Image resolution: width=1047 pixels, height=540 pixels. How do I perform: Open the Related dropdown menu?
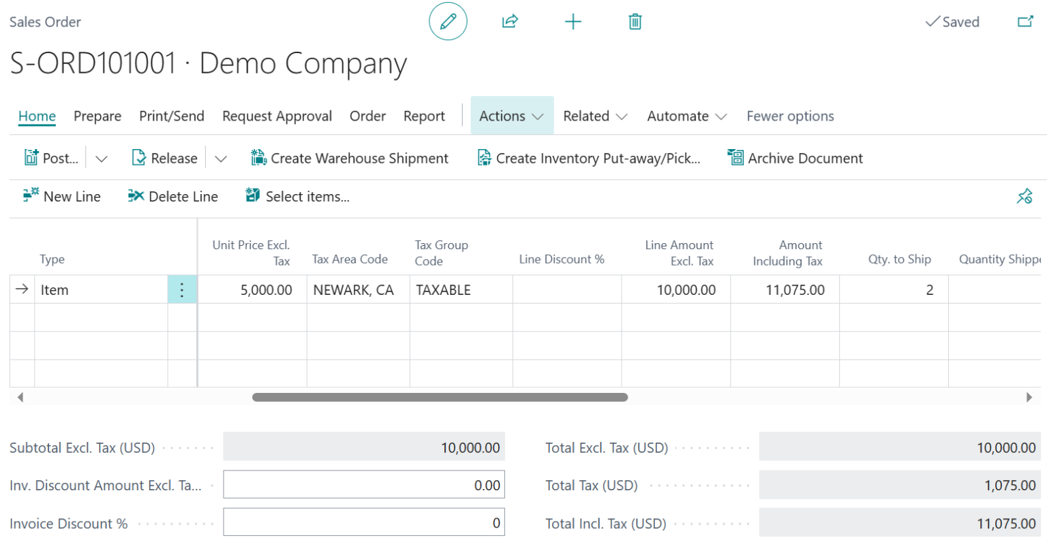(595, 116)
